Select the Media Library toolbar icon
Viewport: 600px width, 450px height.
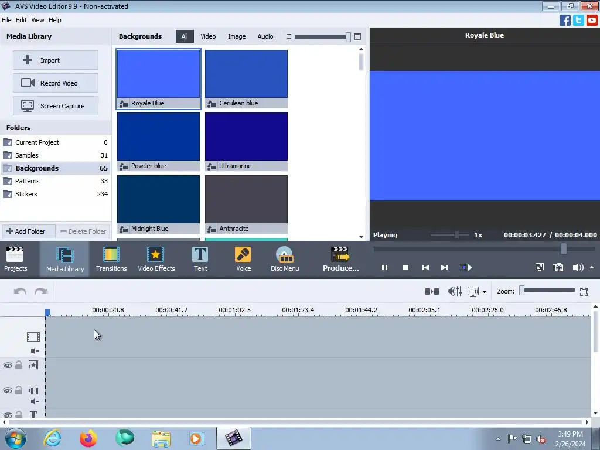tap(64, 259)
